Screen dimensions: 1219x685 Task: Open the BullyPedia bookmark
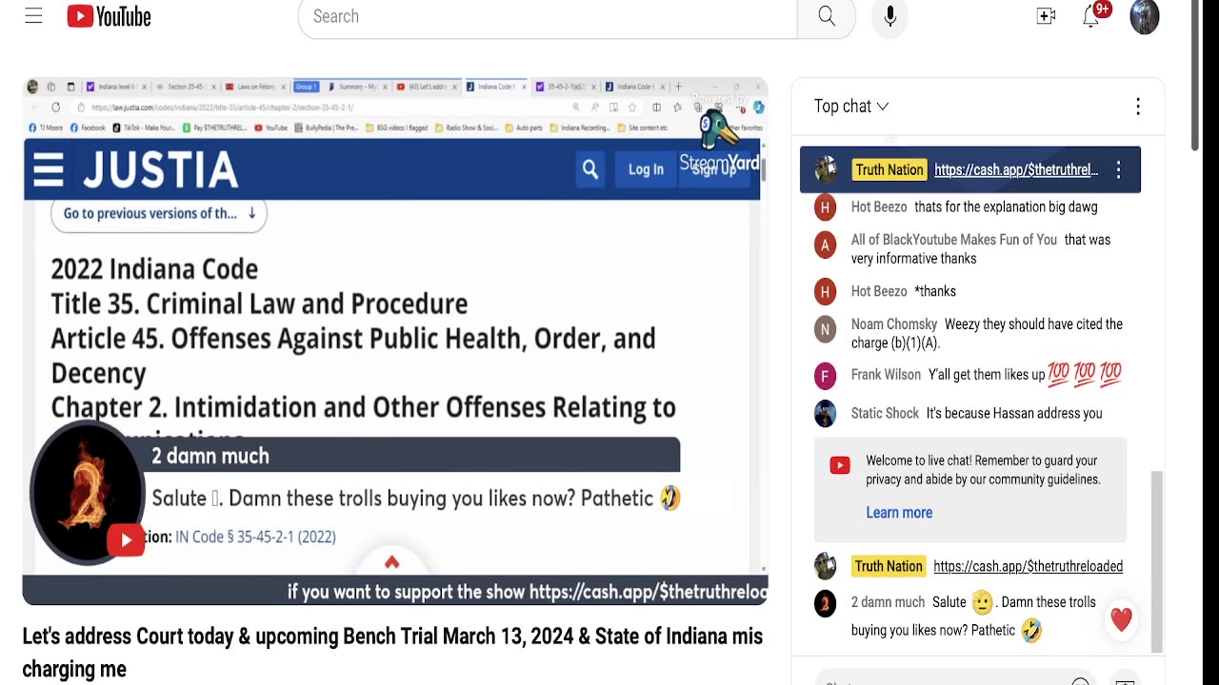tap(329, 127)
